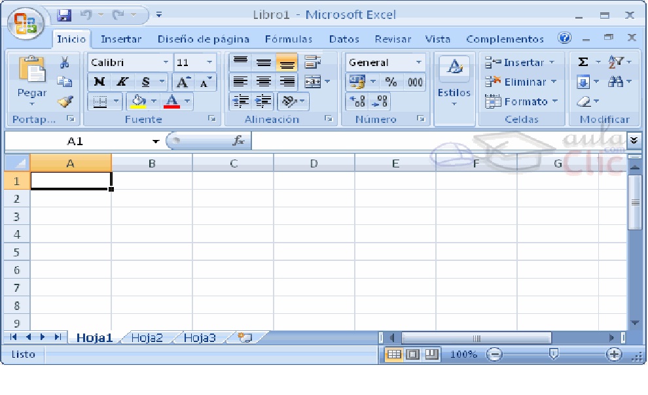Decrease indent in Alineación group

[240, 101]
